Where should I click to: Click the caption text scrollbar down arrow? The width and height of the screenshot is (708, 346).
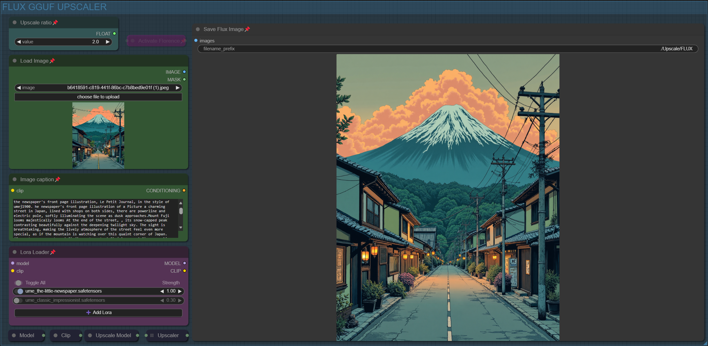tap(181, 227)
